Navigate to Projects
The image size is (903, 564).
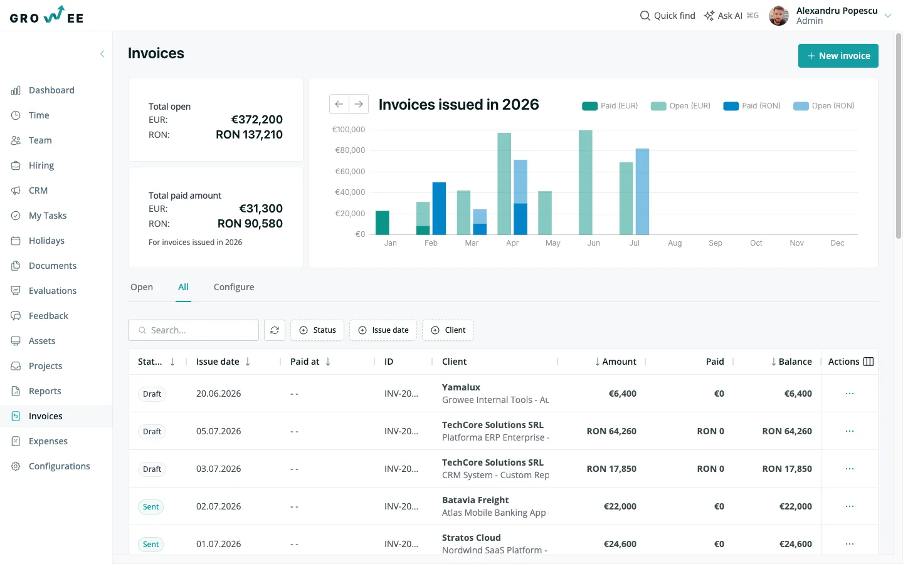pos(45,366)
